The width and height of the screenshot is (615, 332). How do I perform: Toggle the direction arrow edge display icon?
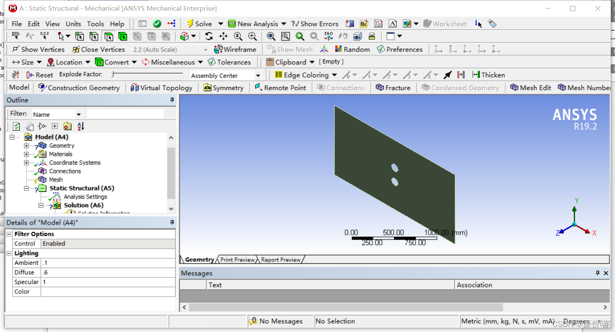click(448, 75)
